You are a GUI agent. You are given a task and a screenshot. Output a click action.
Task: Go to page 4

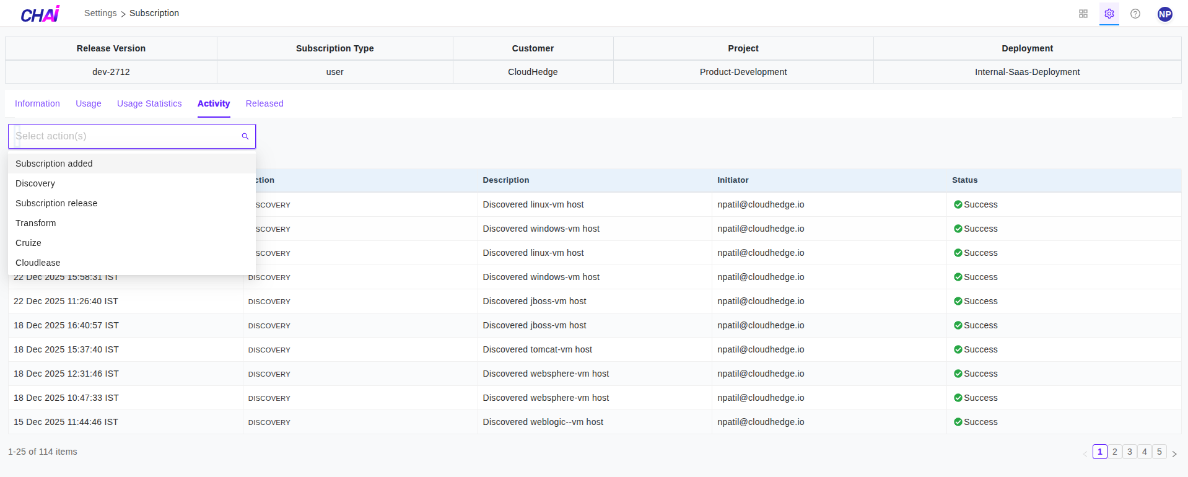pos(1145,452)
